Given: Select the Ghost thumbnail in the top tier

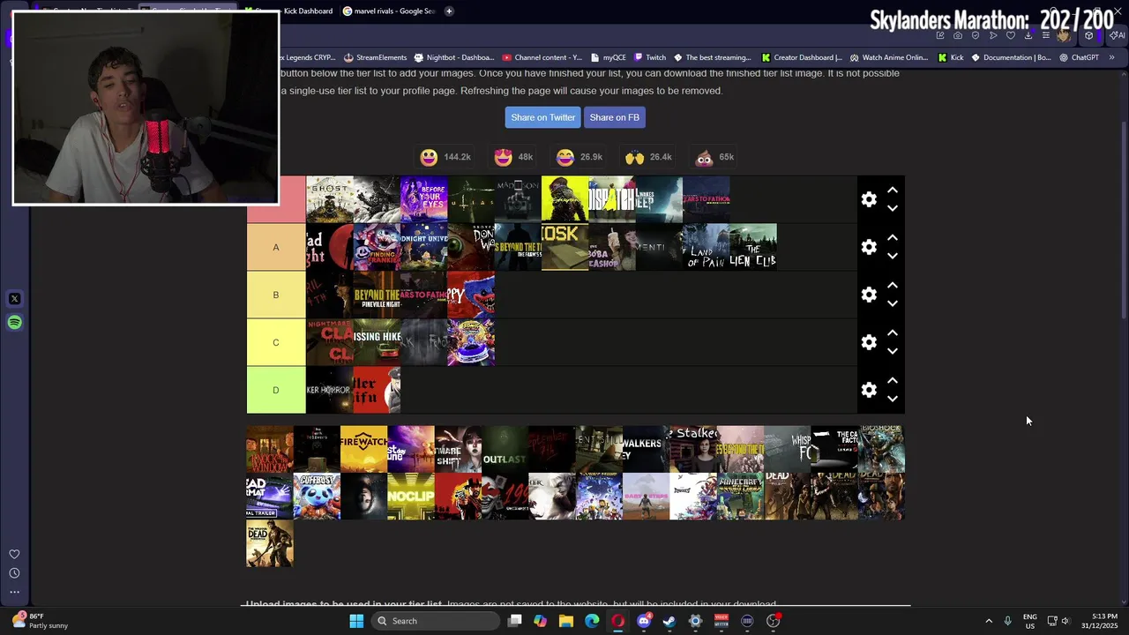Looking at the screenshot, I should point(330,199).
